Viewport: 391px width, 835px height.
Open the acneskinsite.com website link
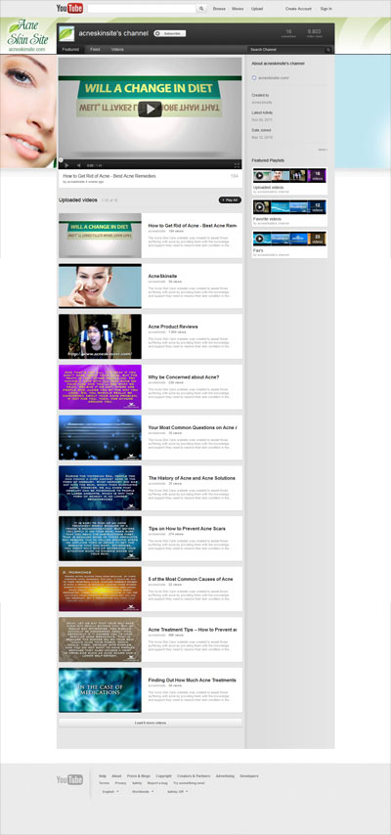coord(274,78)
